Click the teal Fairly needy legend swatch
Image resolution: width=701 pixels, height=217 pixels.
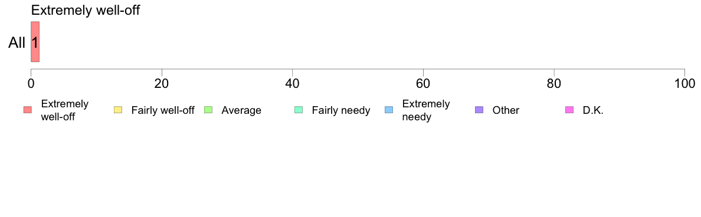coord(299,110)
